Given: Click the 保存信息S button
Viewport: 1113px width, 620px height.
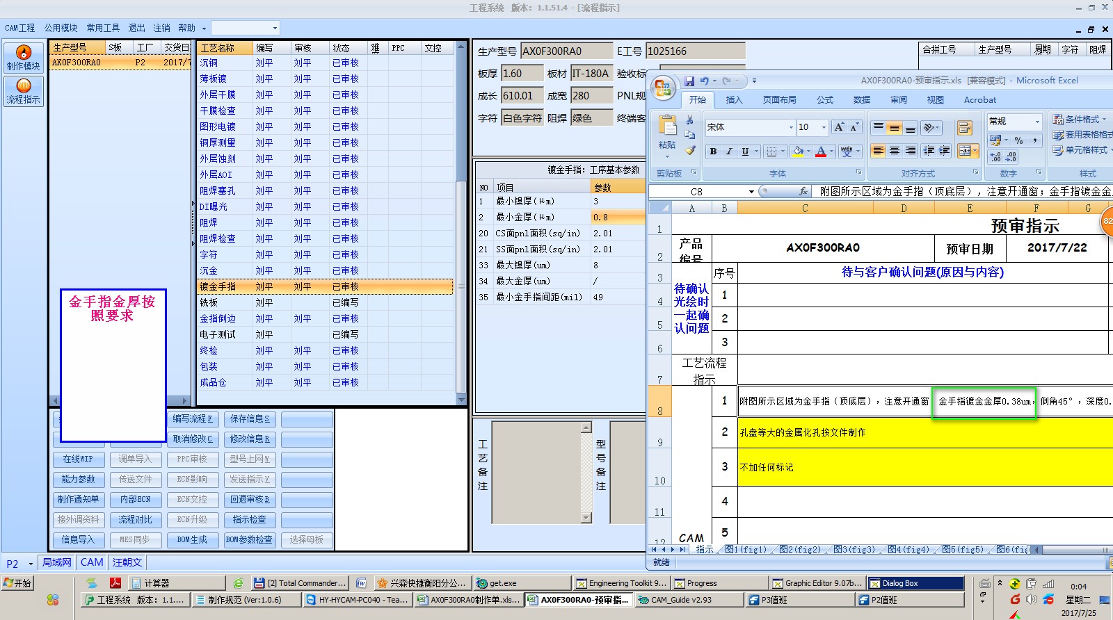Looking at the screenshot, I should click(250, 419).
